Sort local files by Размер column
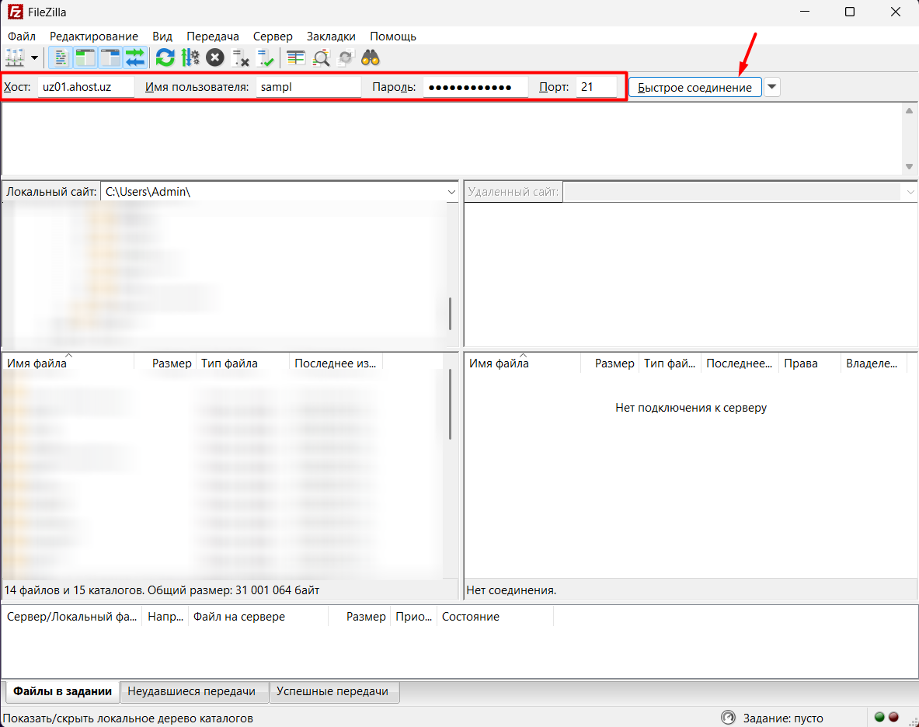The height and width of the screenshot is (727, 919). (165, 363)
